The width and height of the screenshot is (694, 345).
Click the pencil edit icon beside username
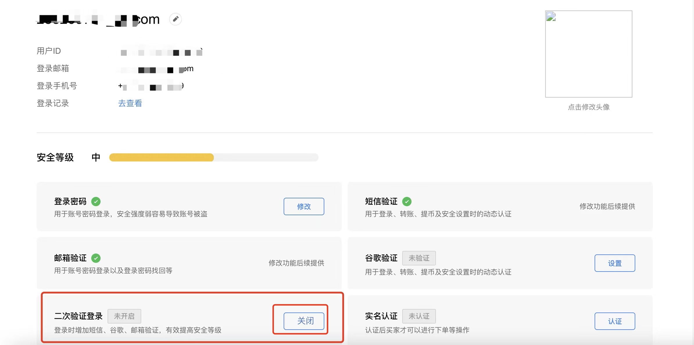click(176, 19)
